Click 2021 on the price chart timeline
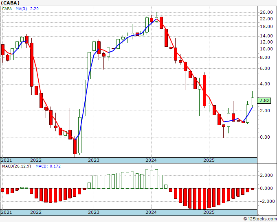Image resolution: width=277 pixels, height=222 pixels. pyautogui.click(x=7, y=160)
